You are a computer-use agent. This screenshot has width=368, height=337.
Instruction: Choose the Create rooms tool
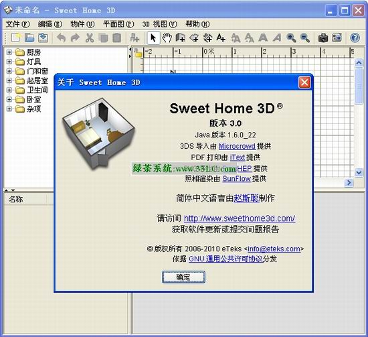[x=194, y=38]
